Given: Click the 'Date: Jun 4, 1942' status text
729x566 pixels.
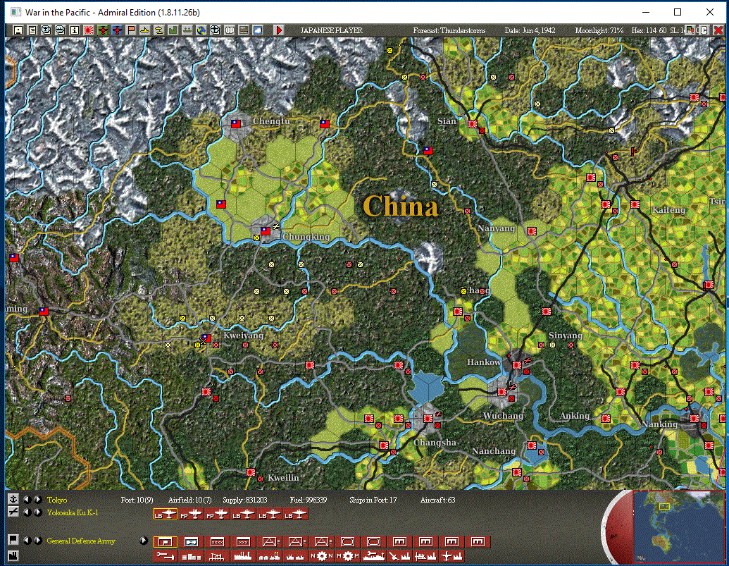Looking at the screenshot, I should (x=530, y=30).
